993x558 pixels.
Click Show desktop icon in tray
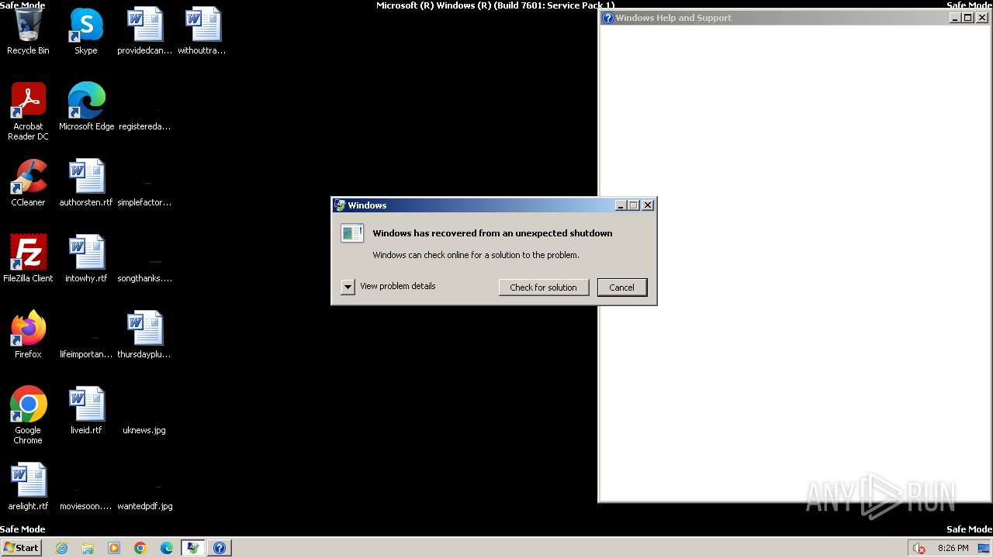[984, 548]
